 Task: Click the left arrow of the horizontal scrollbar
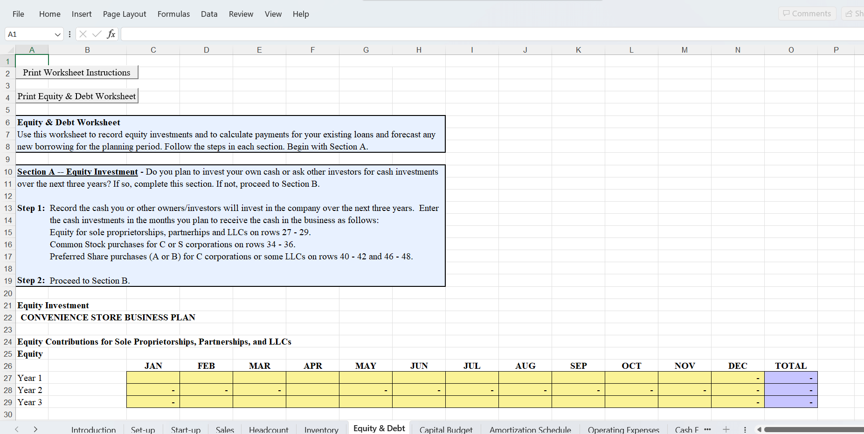760,429
